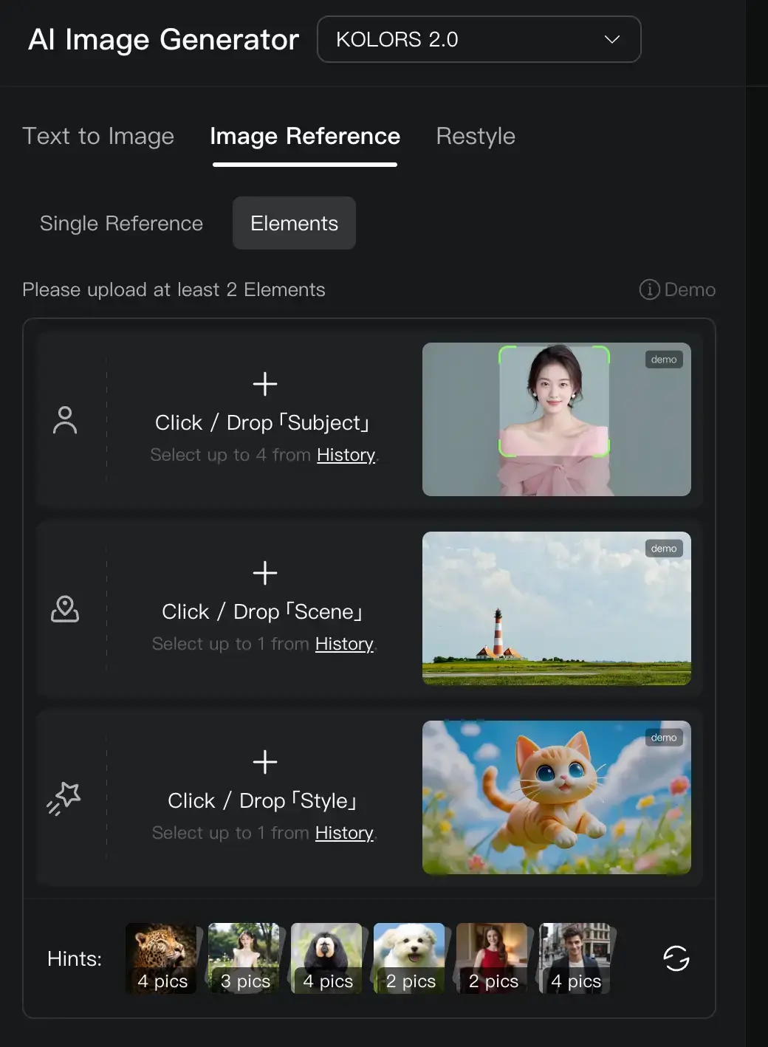Viewport: 768px width, 1047px height.
Task: Pick the white puppy 2 pics hint
Action: pyautogui.click(x=411, y=958)
